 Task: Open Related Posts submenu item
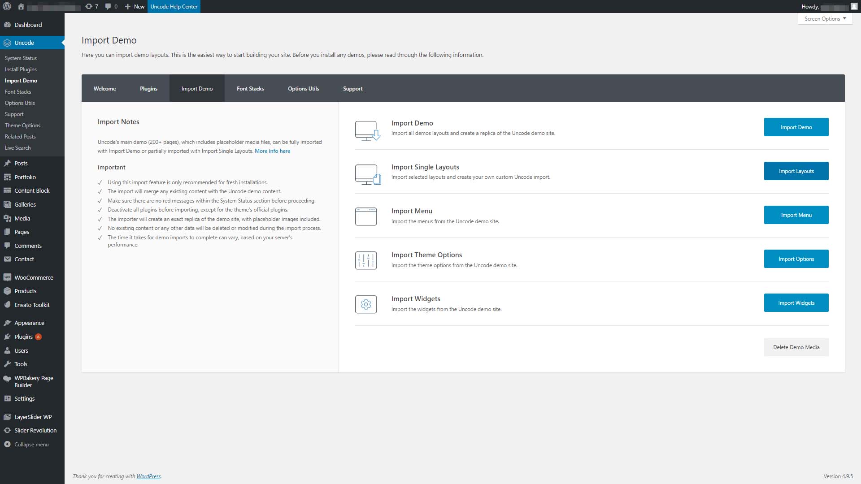pos(20,137)
